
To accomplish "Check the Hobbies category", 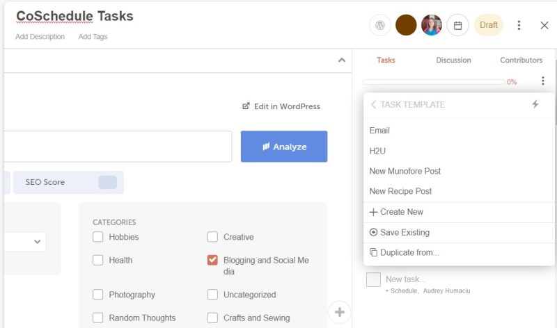I will click(97, 237).
